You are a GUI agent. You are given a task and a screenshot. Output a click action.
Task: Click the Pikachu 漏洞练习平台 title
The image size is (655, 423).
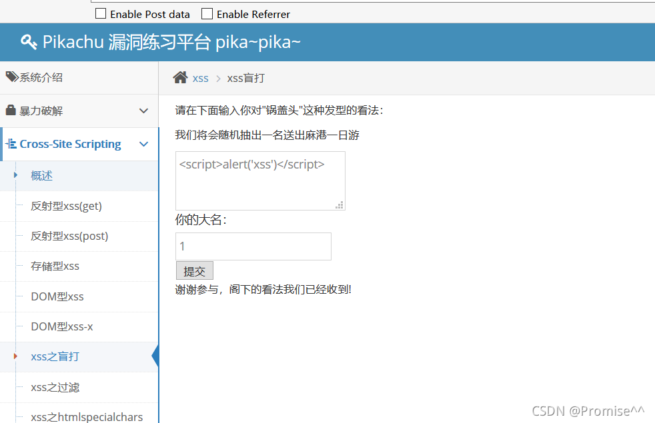point(171,42)
